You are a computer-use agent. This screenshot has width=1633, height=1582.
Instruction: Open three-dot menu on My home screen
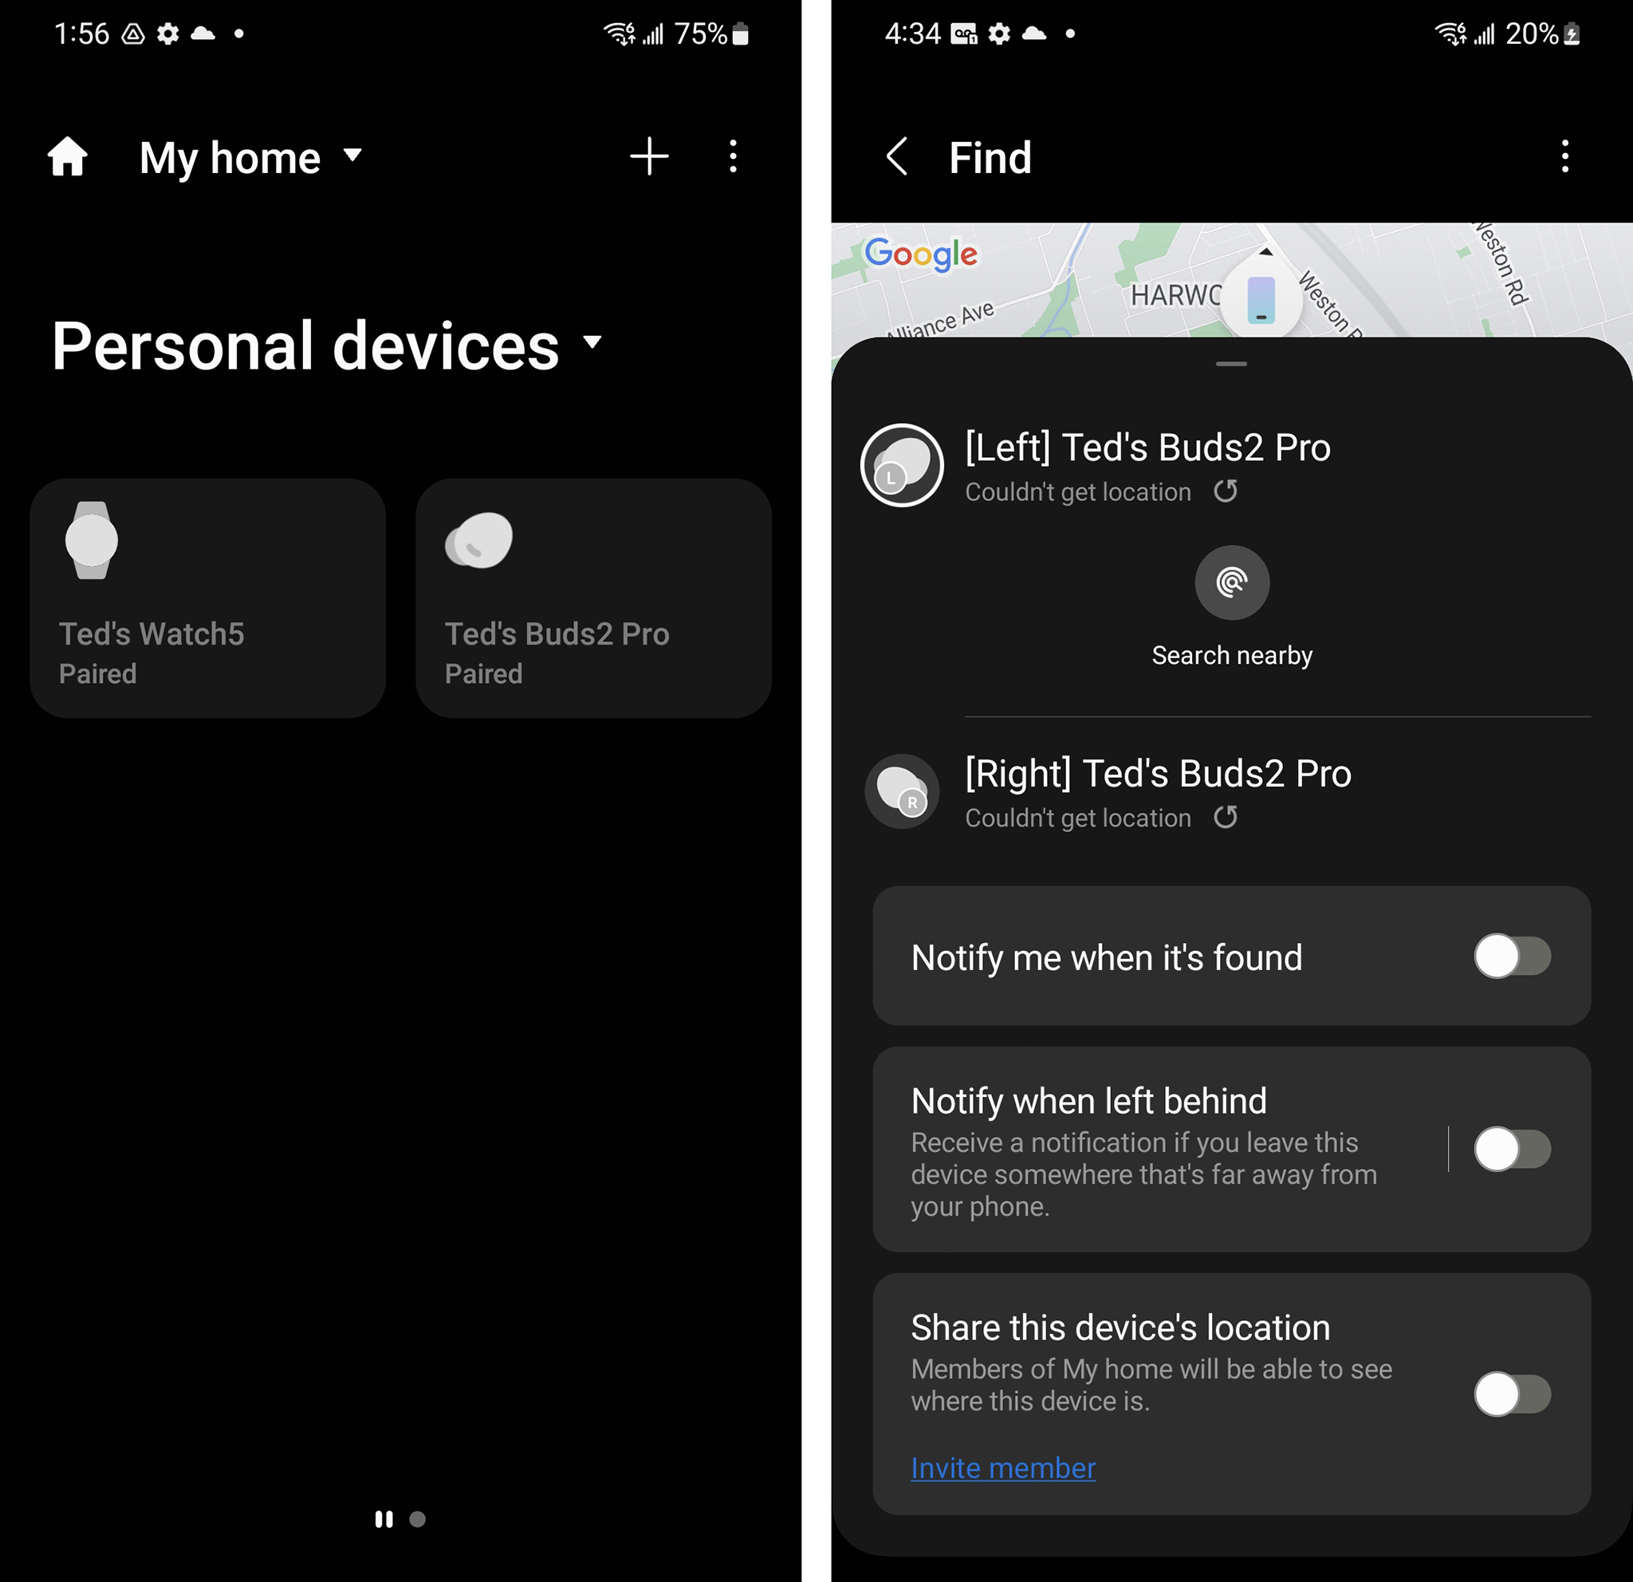pyautogui.click(x=735, y=156)
